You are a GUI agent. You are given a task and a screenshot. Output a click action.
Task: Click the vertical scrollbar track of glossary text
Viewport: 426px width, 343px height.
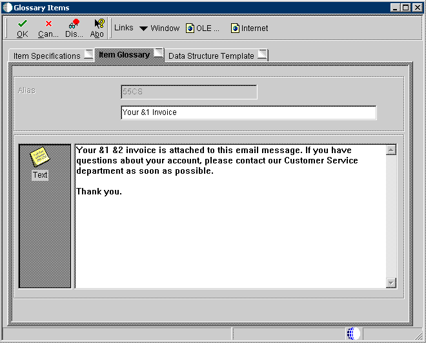[x=391, y=216]
